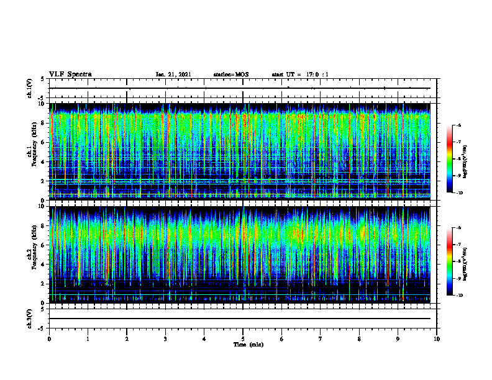Click the "ch.1(V)" axis label

tap(29, 88)
